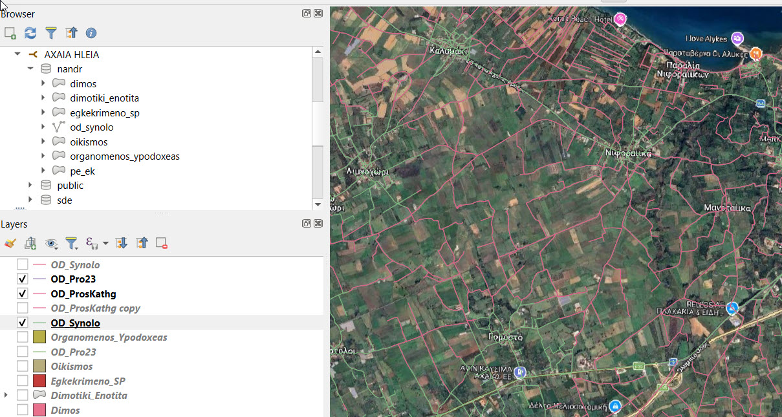Screen dimensions: 782x417
Task: Click the AVIN fuel station map marker
Action: click(521, 372)
